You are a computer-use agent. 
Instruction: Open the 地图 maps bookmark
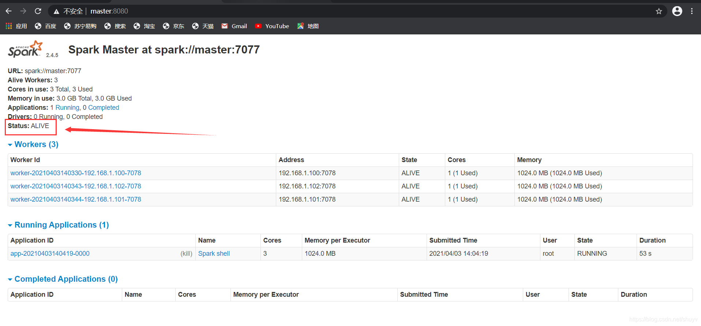coord(308,26)
